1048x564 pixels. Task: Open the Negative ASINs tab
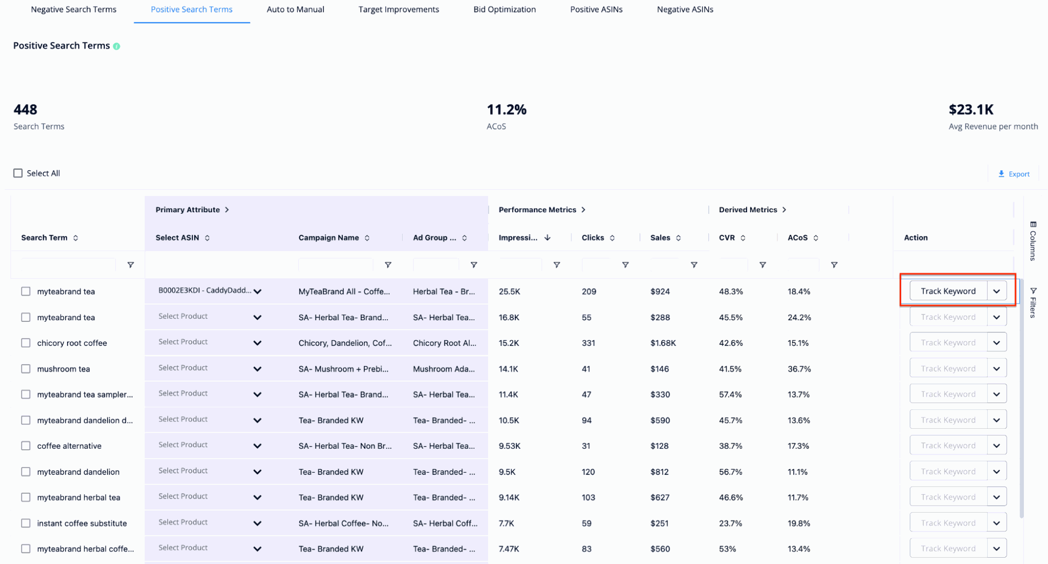pyautogui.click(x=685, y=9)
